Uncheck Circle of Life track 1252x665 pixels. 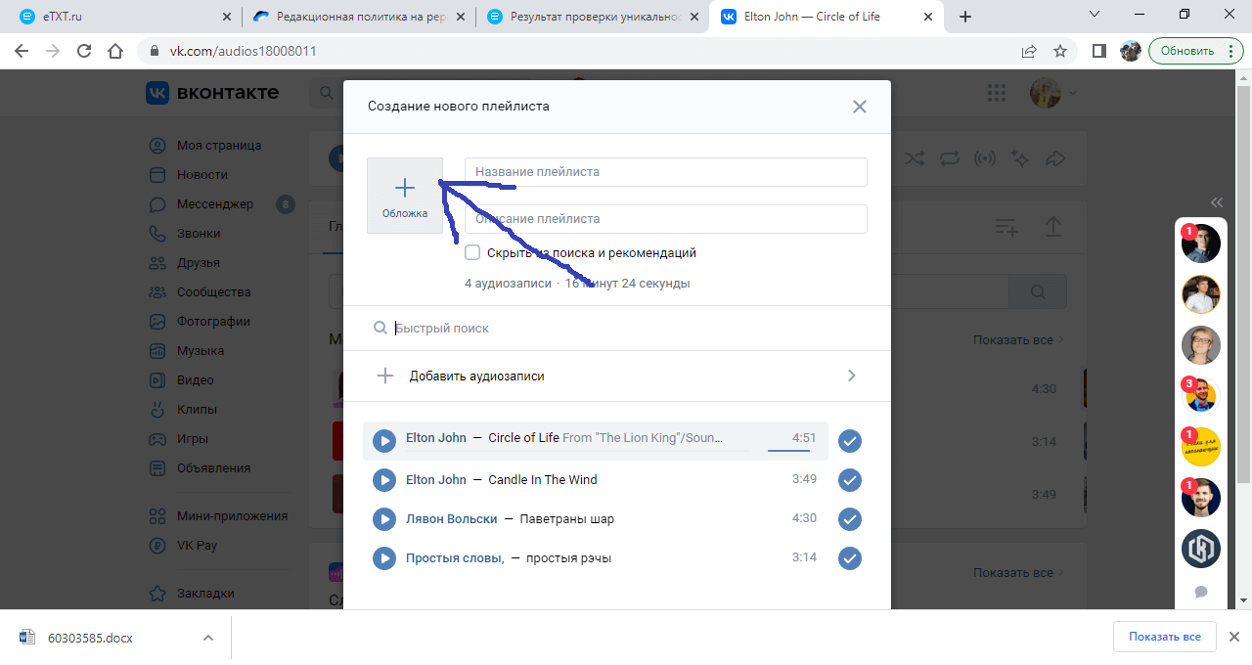[851, 441]
